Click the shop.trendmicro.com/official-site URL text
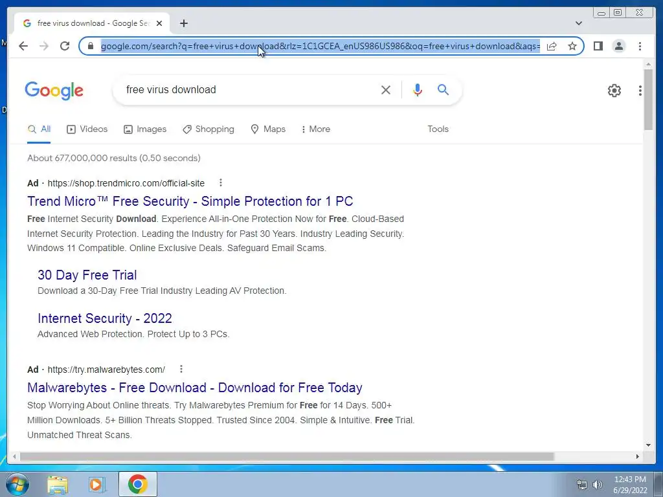Image resolution: width=663 pixels, height=497 pixels. pos(126,183)
